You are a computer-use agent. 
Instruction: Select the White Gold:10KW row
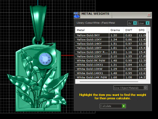[111, 69]
